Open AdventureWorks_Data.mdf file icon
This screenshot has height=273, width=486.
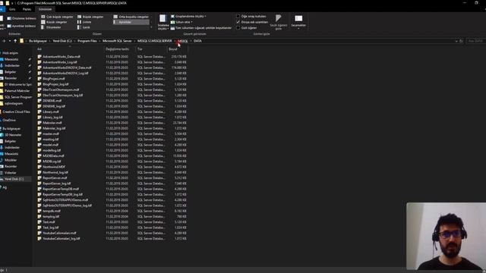39,57
